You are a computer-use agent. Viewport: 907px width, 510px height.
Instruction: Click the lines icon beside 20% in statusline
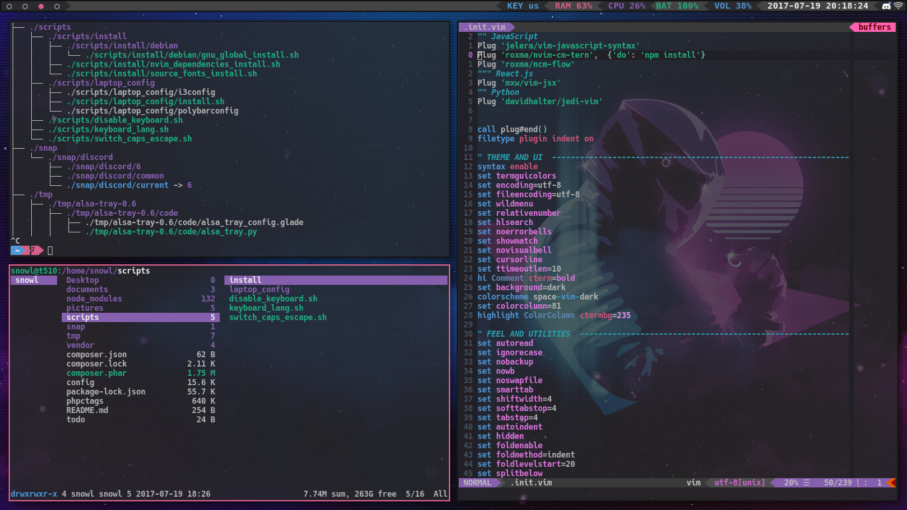pos(807,483)
